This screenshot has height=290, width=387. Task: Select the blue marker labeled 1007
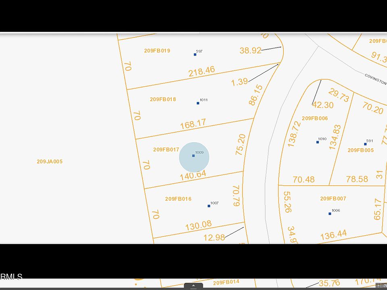point(209,206)
